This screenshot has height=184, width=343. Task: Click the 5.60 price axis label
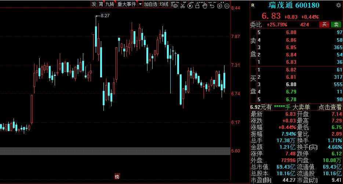(x=236, y=151)
